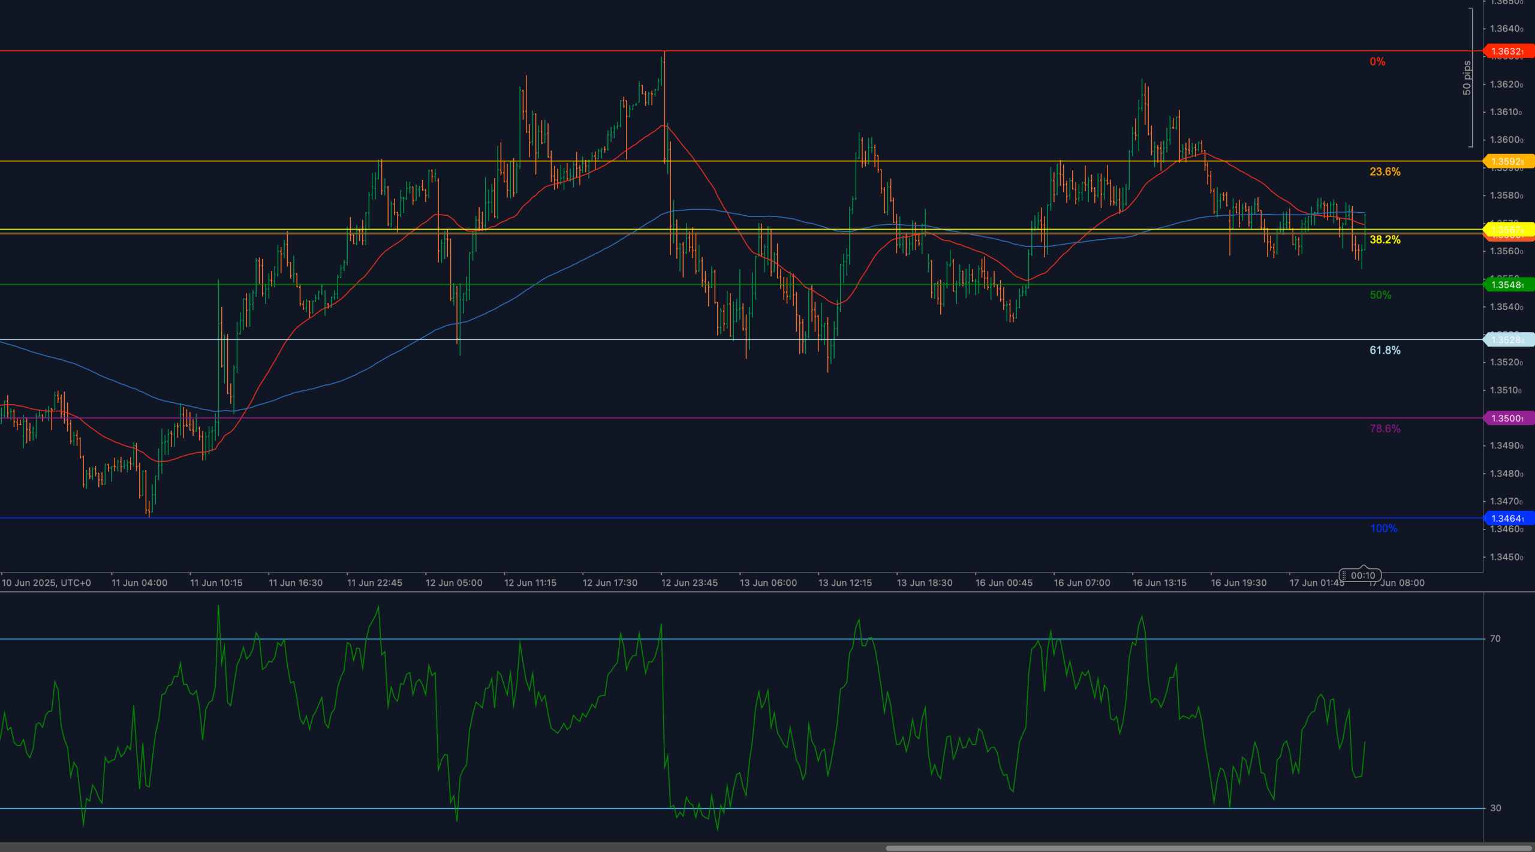
Task: Click the RSI 70 level label
Action: click(x=1495, y=639)
